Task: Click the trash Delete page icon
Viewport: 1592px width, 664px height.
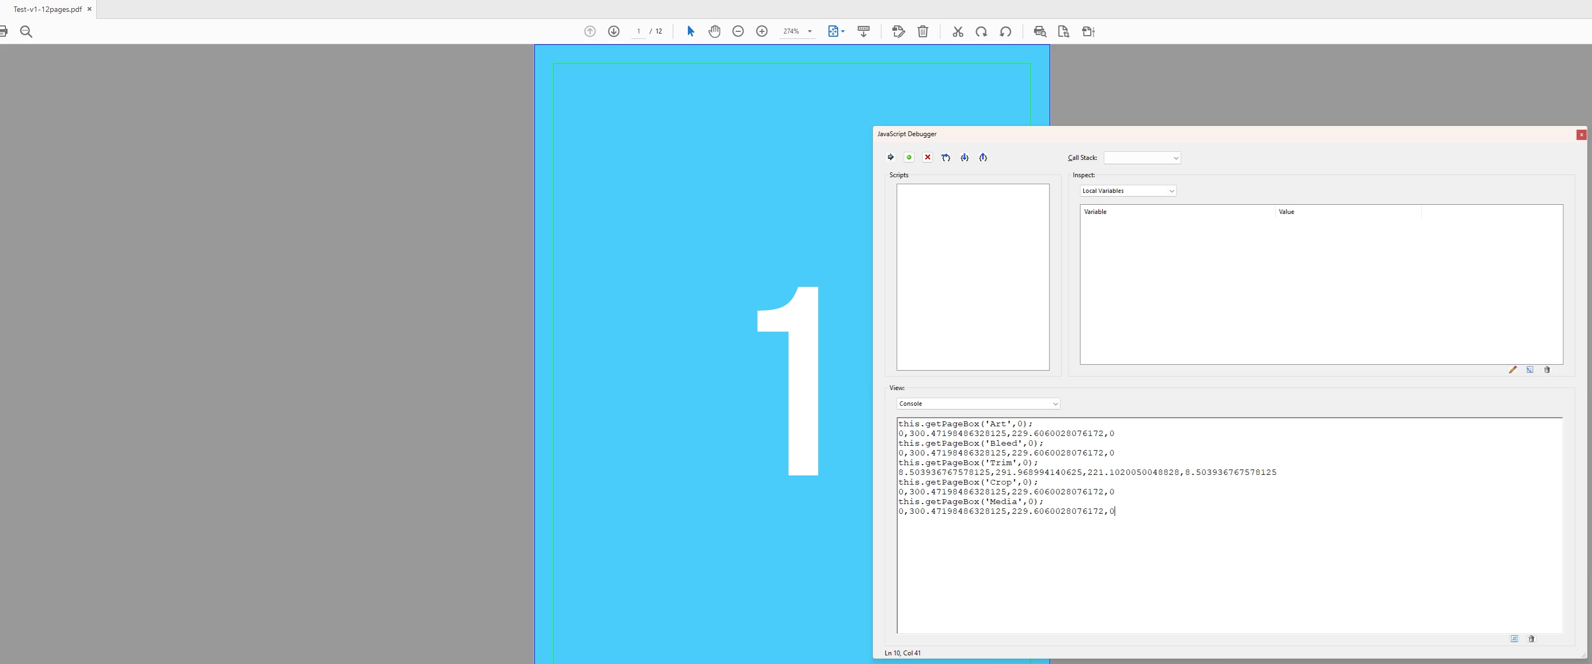Action: pyautogui.click(x=923, y=31)
